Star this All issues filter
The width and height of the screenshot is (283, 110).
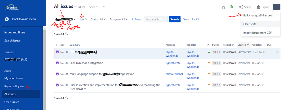(x=223, y=7)
